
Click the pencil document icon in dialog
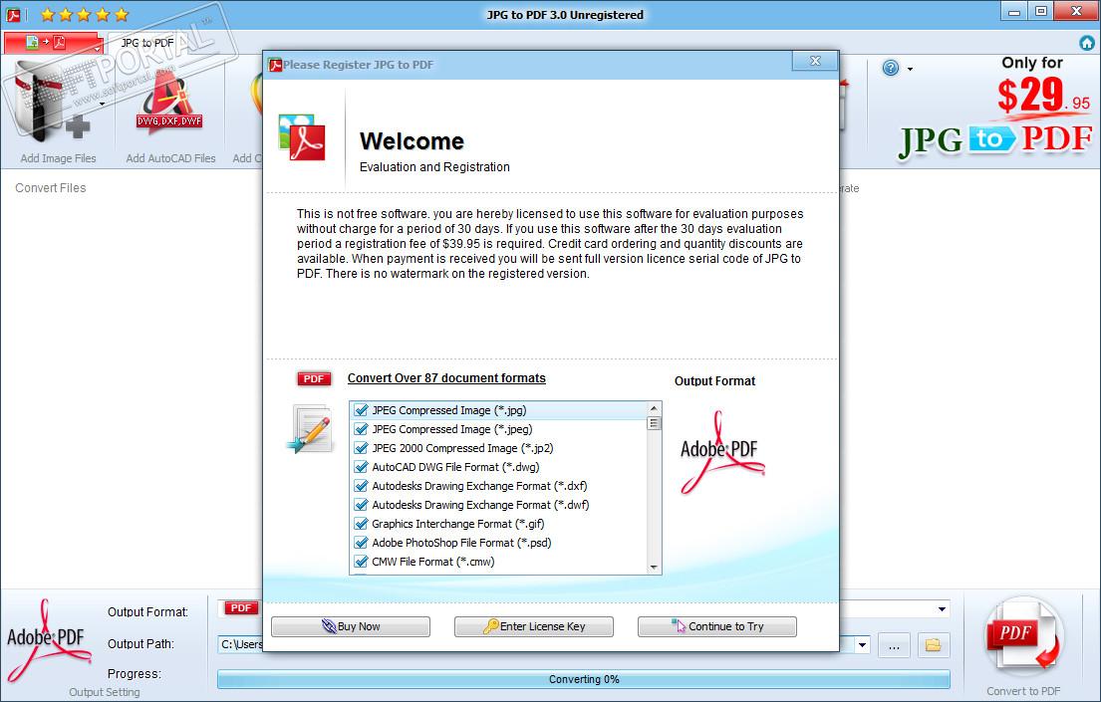[311, 429]
